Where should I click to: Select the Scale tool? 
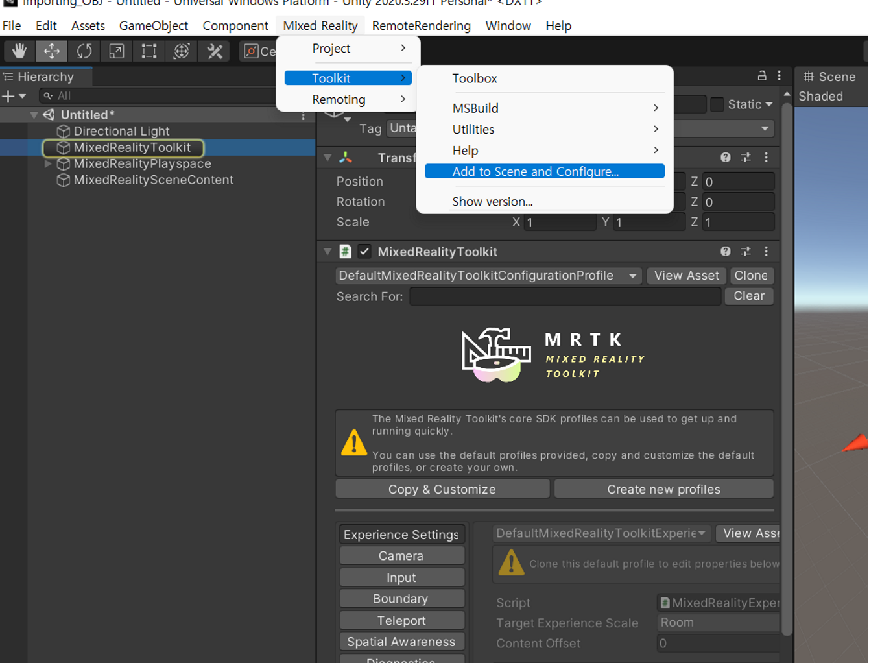116,51
